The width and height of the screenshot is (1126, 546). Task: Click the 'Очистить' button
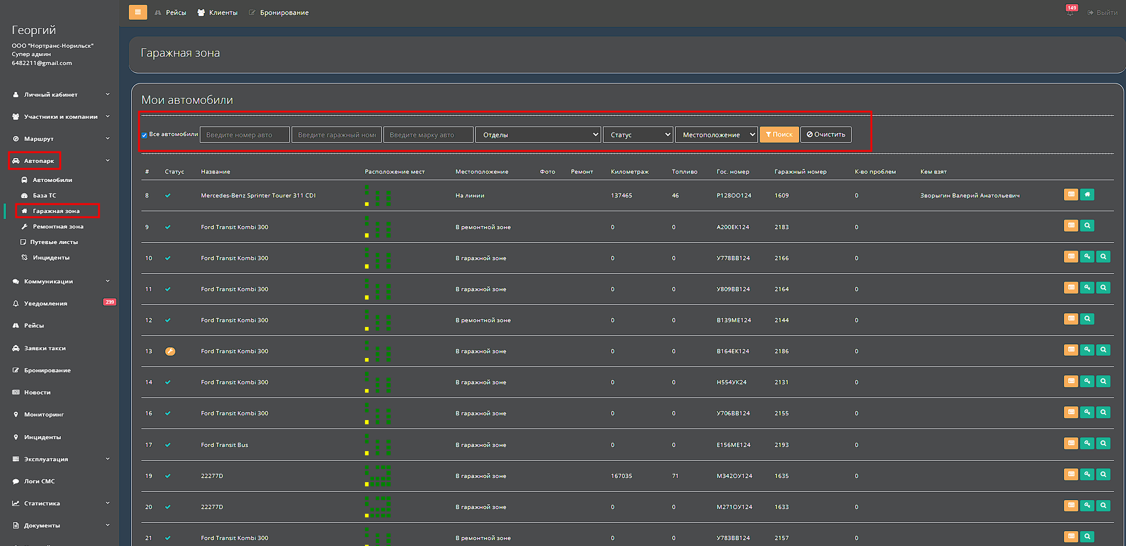click(825, 135)
